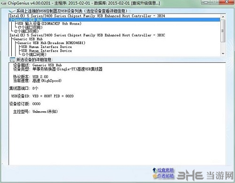Select Intel Host Controller 3B34 row
Screen dimensions: 235x183
pos(87,16)
